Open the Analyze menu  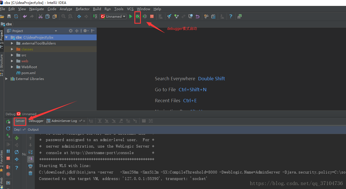coord(66,9)
